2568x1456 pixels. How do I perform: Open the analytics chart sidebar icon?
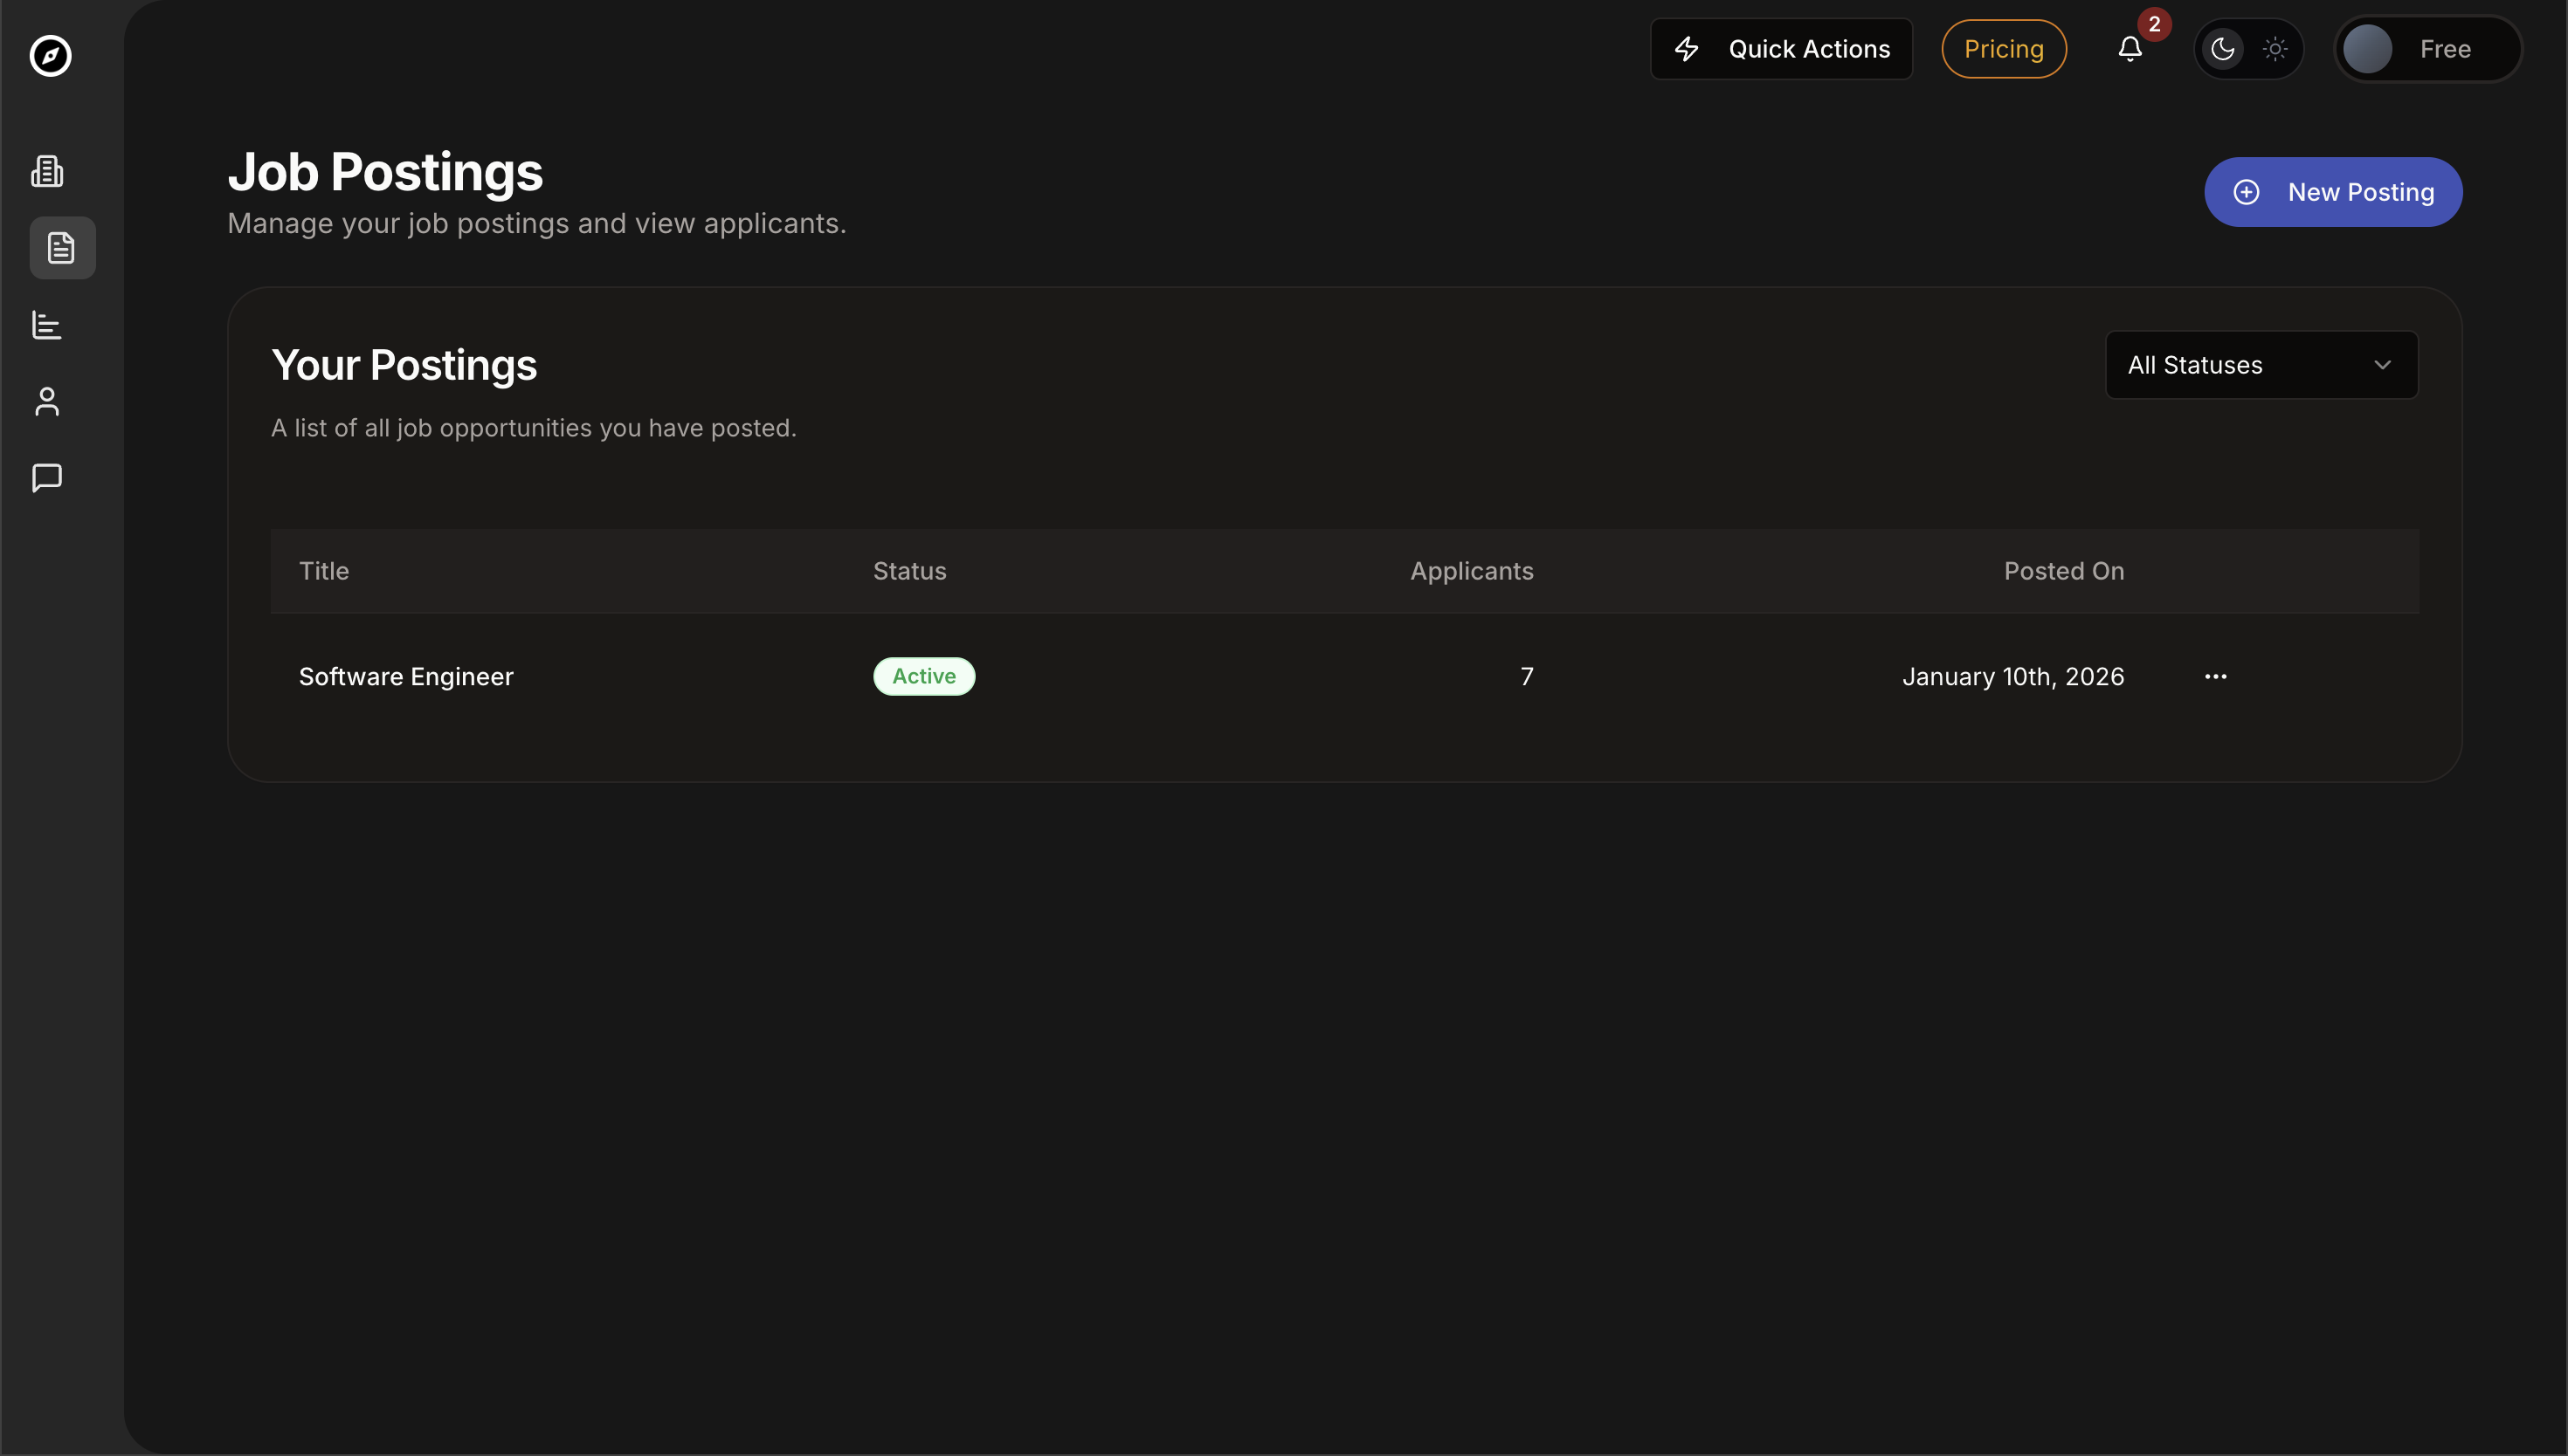point(47,325)
